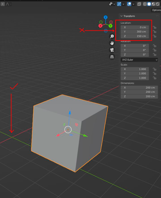Screen dimensions: 161x198
Task: Click the Location Y 300 cm field
Action: pos(135,32)
